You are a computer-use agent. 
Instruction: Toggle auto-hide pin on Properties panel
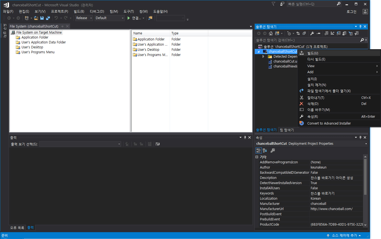tap(360, 137)
